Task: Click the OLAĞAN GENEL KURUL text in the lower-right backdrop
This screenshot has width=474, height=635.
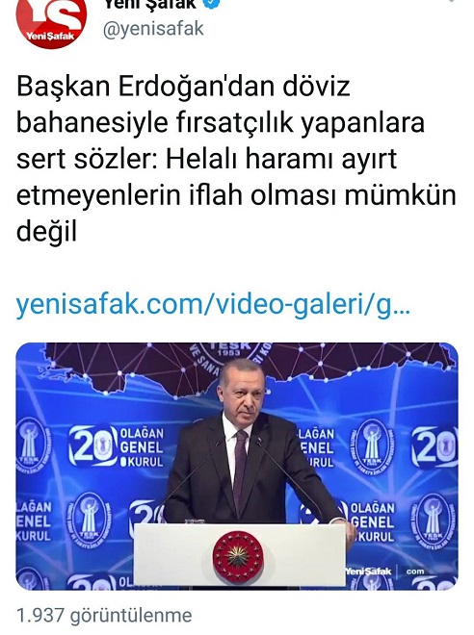Action: click(372, 522)
